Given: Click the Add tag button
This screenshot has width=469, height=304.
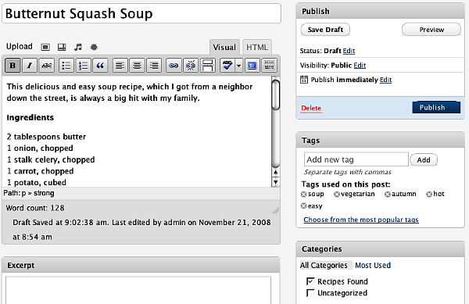Looking at the screenshot, I should pyautogui.click(x=424, y=160).
